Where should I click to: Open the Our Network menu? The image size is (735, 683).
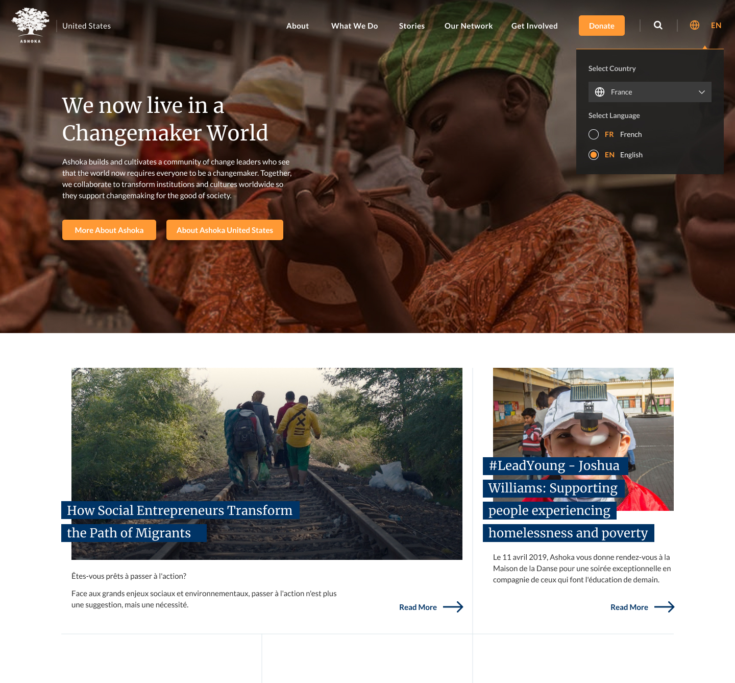[469, 26]
